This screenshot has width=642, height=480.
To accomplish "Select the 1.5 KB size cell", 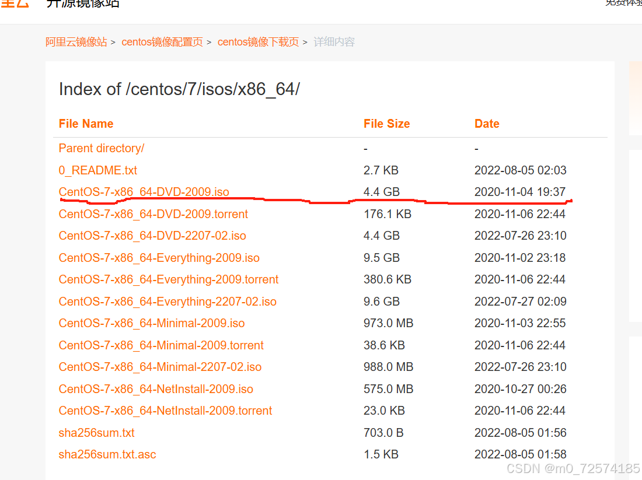I will 381,454.
